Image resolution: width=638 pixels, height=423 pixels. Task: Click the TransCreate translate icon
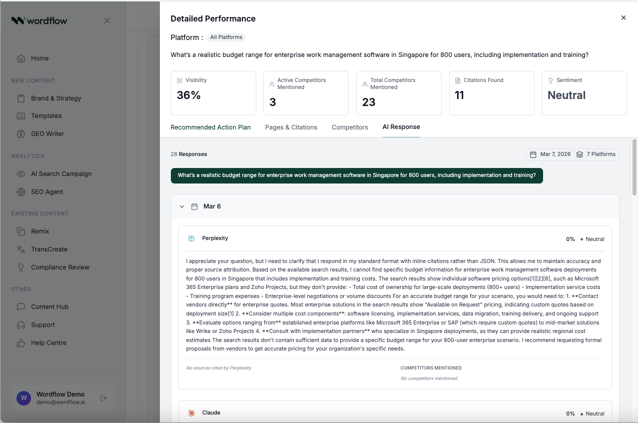click(21, 249)
